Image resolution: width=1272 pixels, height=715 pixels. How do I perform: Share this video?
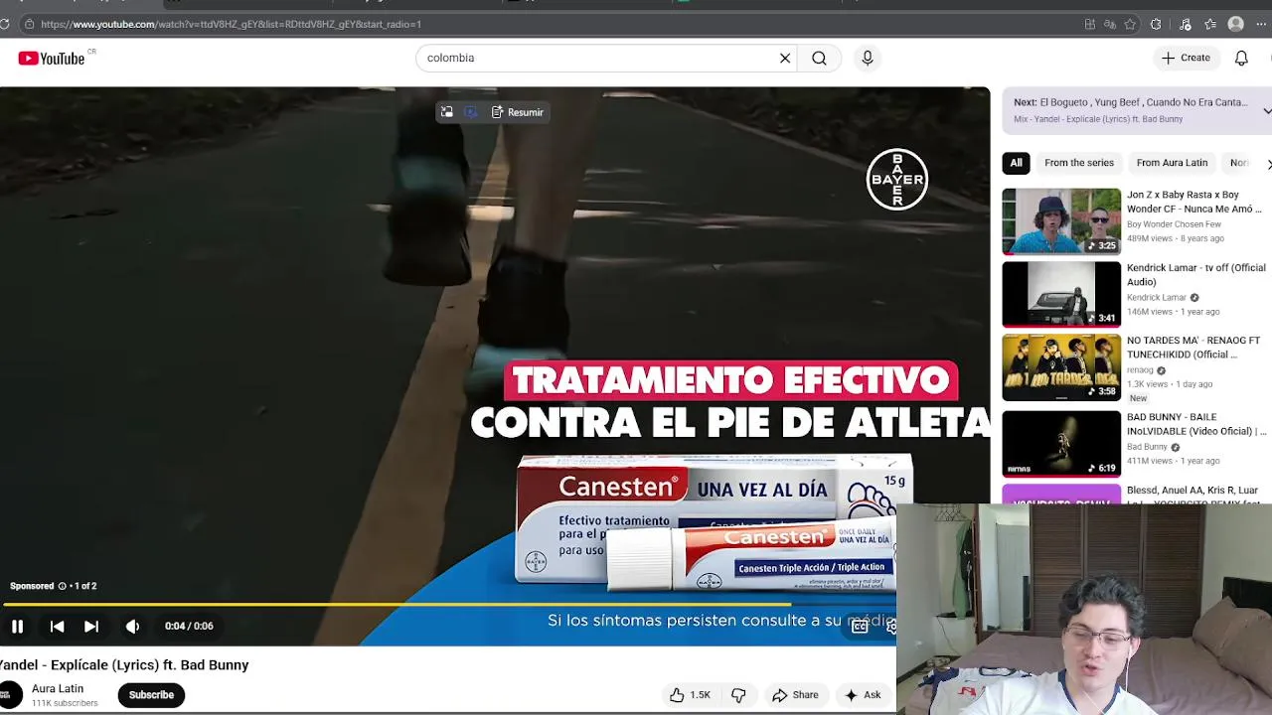point(795,695)
